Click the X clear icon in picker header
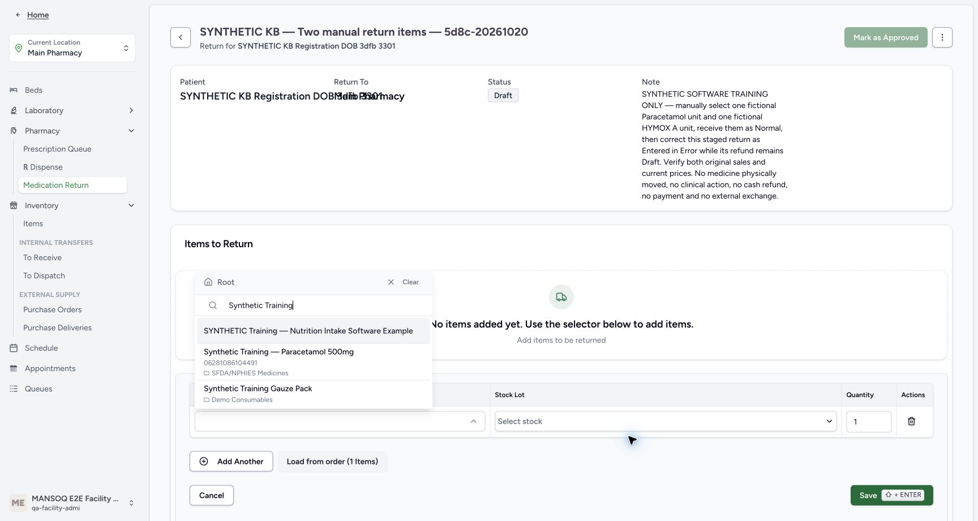This screenshot has height=521, width=978. point(391,282)
